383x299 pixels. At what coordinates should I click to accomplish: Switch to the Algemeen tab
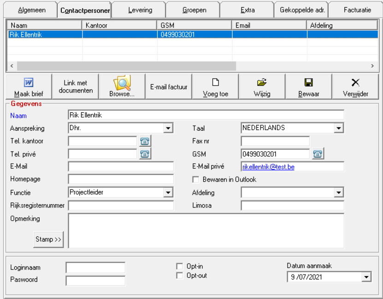(31, 10)
